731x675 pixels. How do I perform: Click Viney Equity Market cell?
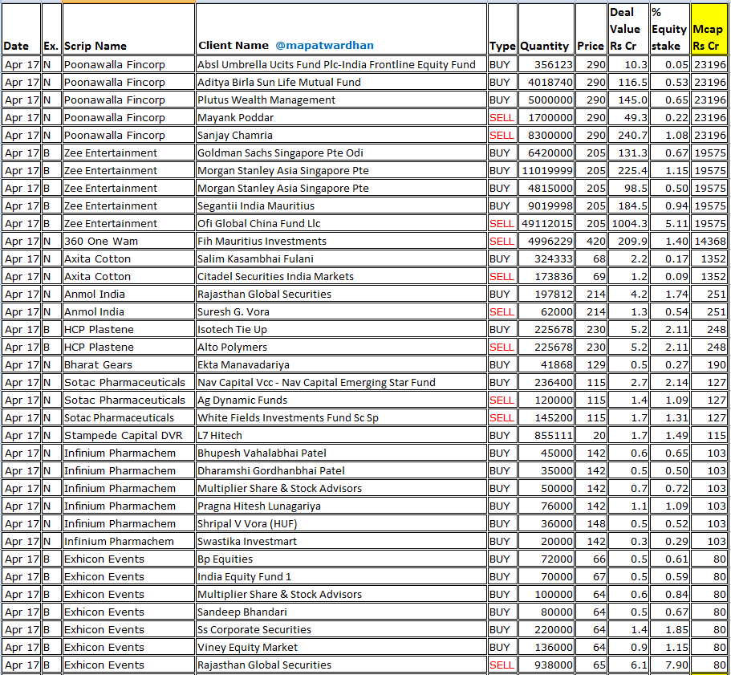[341, 647]
